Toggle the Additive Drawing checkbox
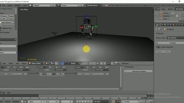Viewport: 184px width, 103px height. pos(1,28)
